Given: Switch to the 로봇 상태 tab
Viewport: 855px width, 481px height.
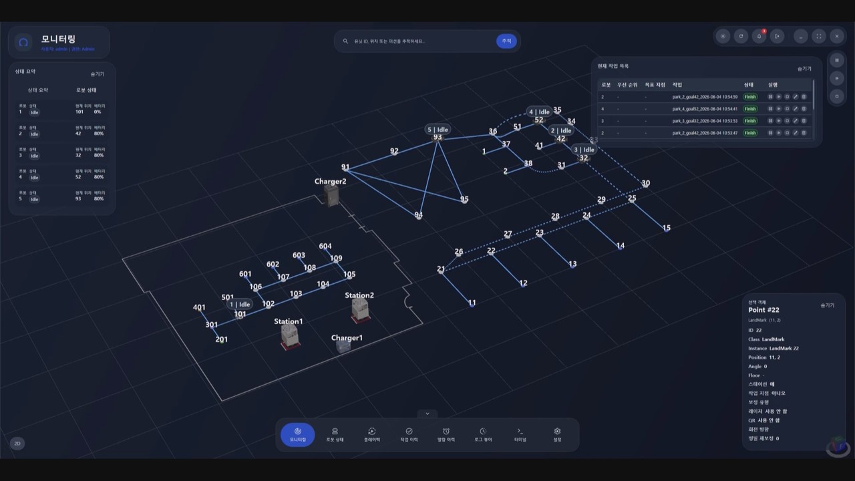Looking at the screenshot, I should [335, 435].
